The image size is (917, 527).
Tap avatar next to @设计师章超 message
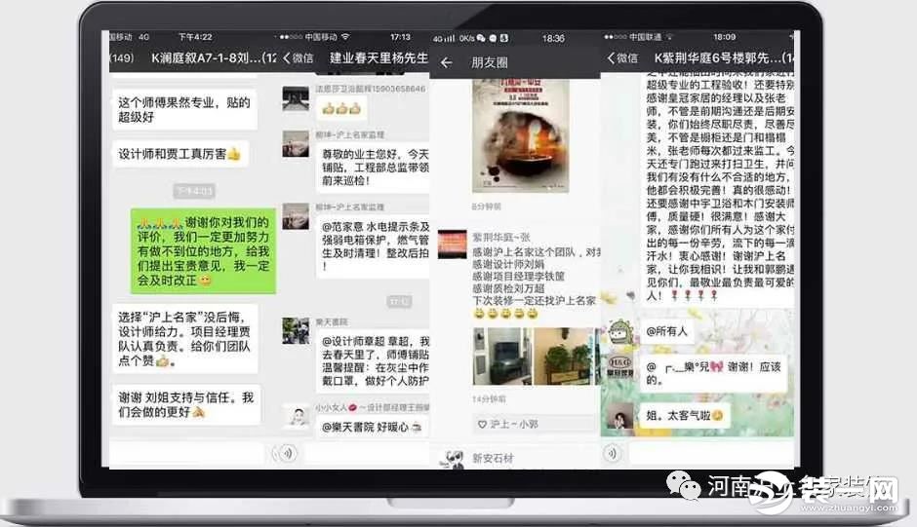pyautogui.click(x=296, y=330)
